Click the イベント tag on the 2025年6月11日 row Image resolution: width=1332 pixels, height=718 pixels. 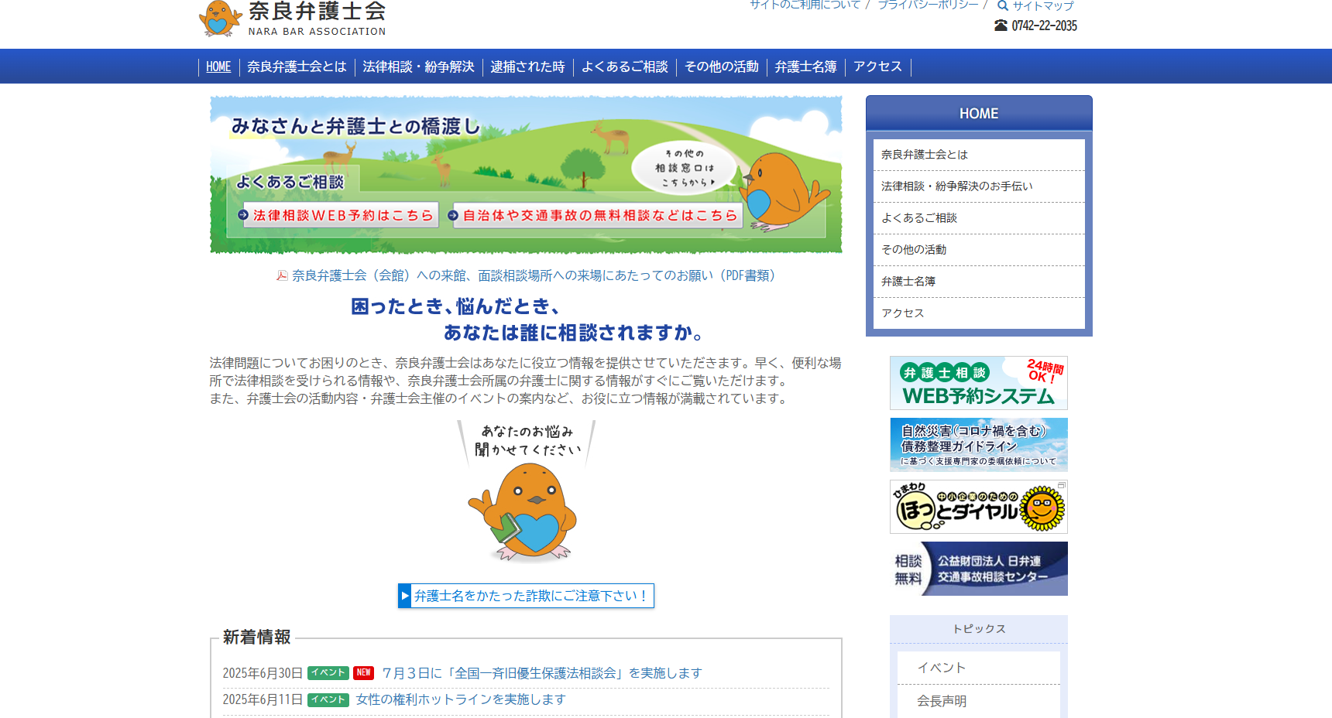[x=328, y=699]
